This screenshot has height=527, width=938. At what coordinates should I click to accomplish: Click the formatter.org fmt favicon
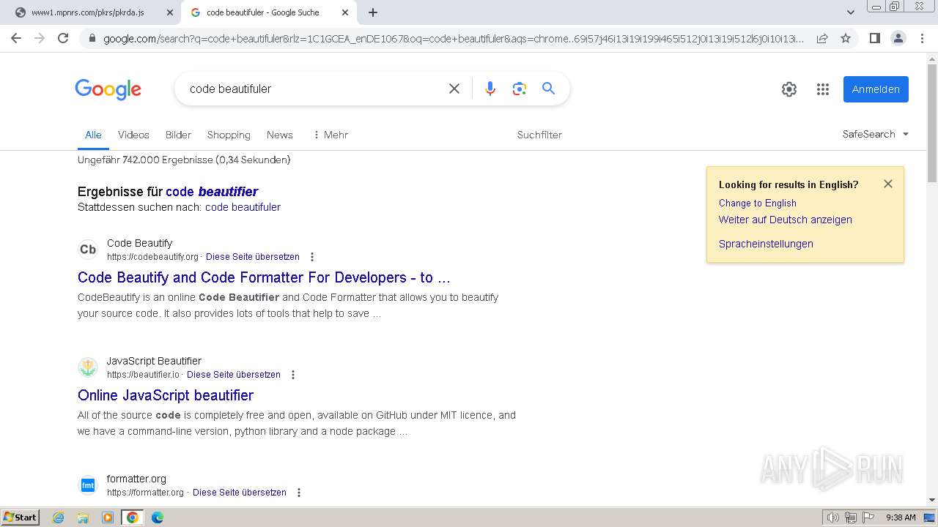coord(88,485)
